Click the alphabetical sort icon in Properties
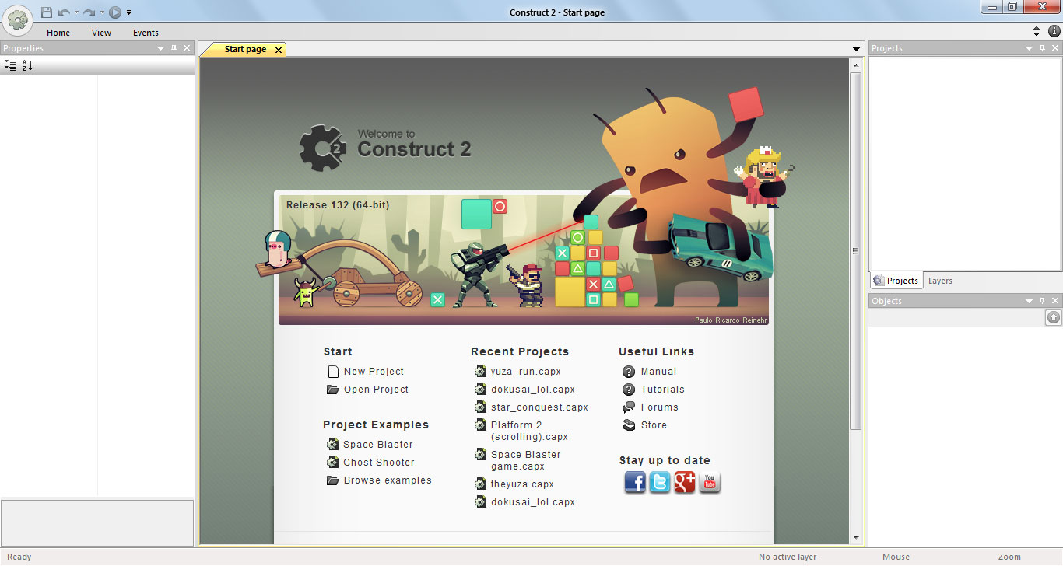 27,66
